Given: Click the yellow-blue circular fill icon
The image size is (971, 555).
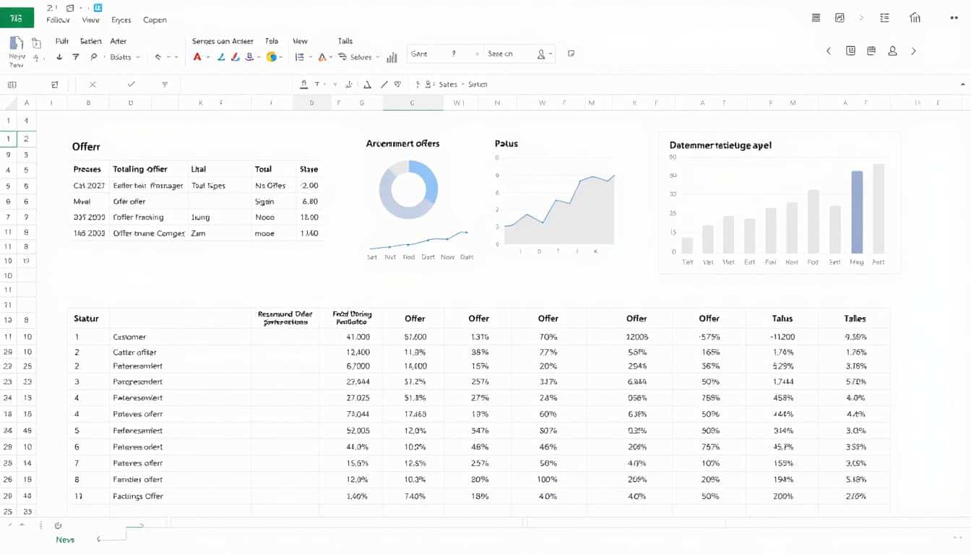Looking at the screenshot, I should pos(272,56).
